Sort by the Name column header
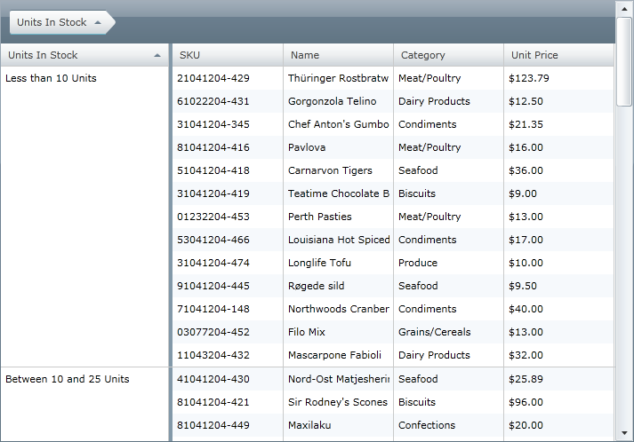The width and height of the screenshot is (634, 442). [338, 55]
